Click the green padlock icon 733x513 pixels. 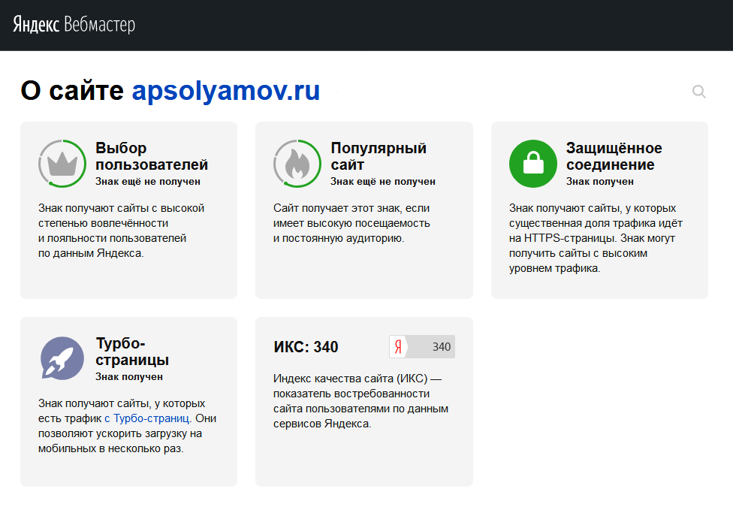533,164
